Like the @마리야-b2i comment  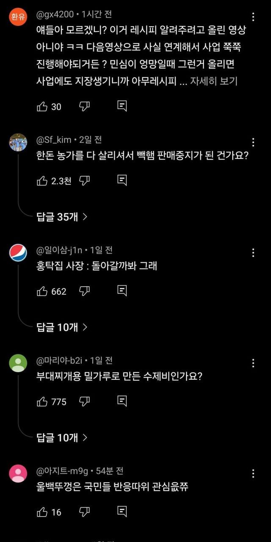point(42,401)
